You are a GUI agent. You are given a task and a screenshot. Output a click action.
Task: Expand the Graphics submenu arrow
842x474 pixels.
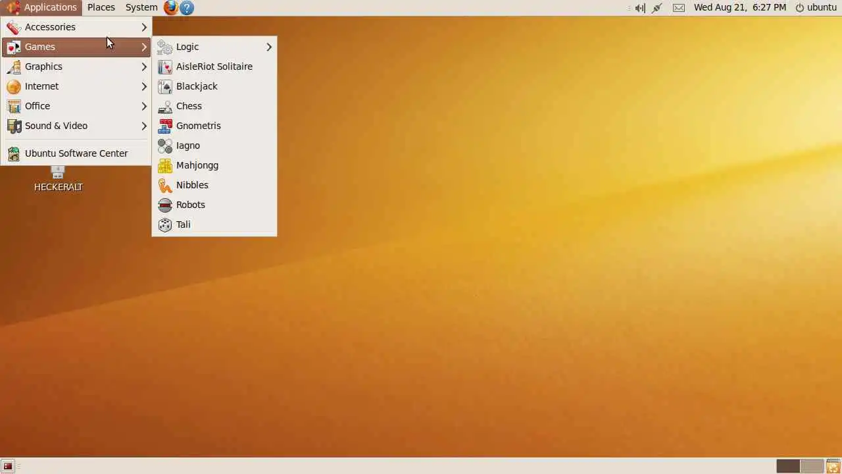[x=144, y=66]
